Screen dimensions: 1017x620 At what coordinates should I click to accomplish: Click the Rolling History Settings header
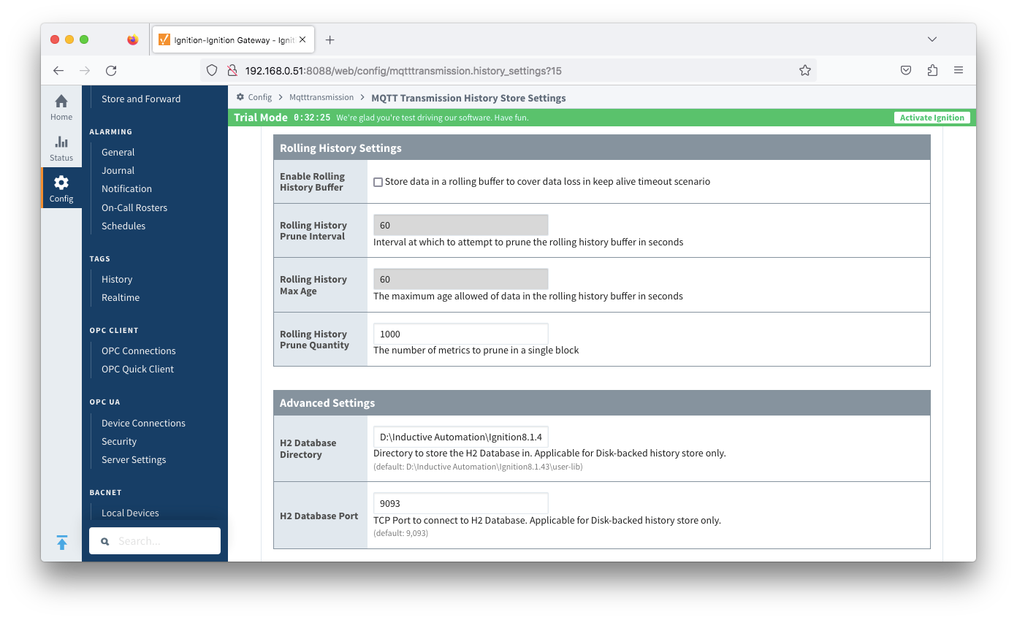point(602,148)
